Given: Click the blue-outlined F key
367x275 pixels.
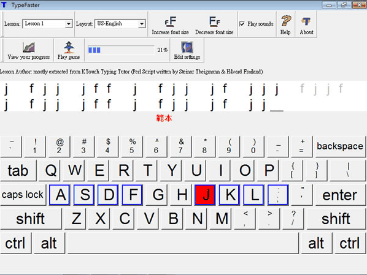Looking at the screenshot, I should [x=132, y=195].
